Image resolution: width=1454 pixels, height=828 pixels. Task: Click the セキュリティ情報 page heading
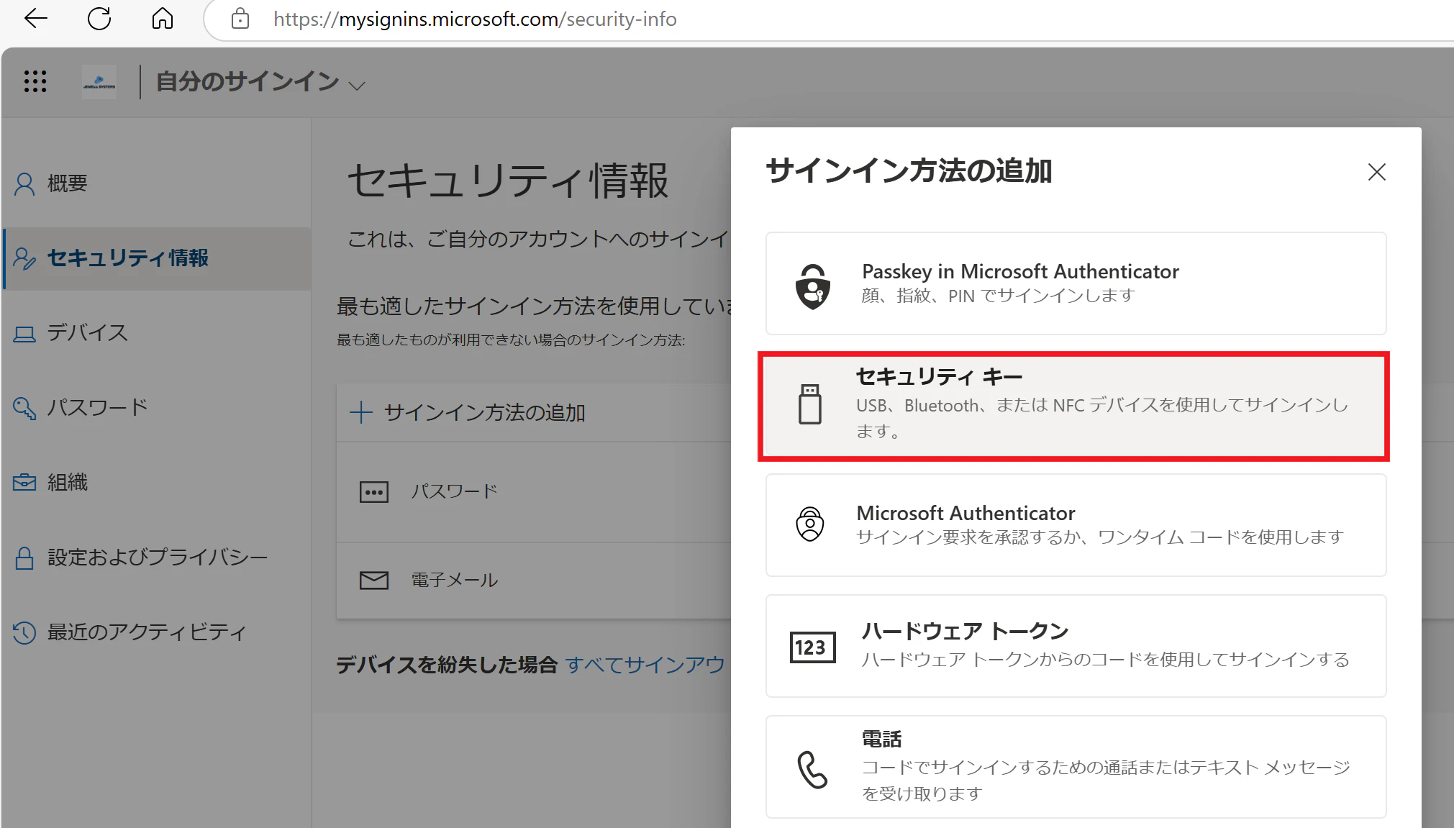(508, 181)
